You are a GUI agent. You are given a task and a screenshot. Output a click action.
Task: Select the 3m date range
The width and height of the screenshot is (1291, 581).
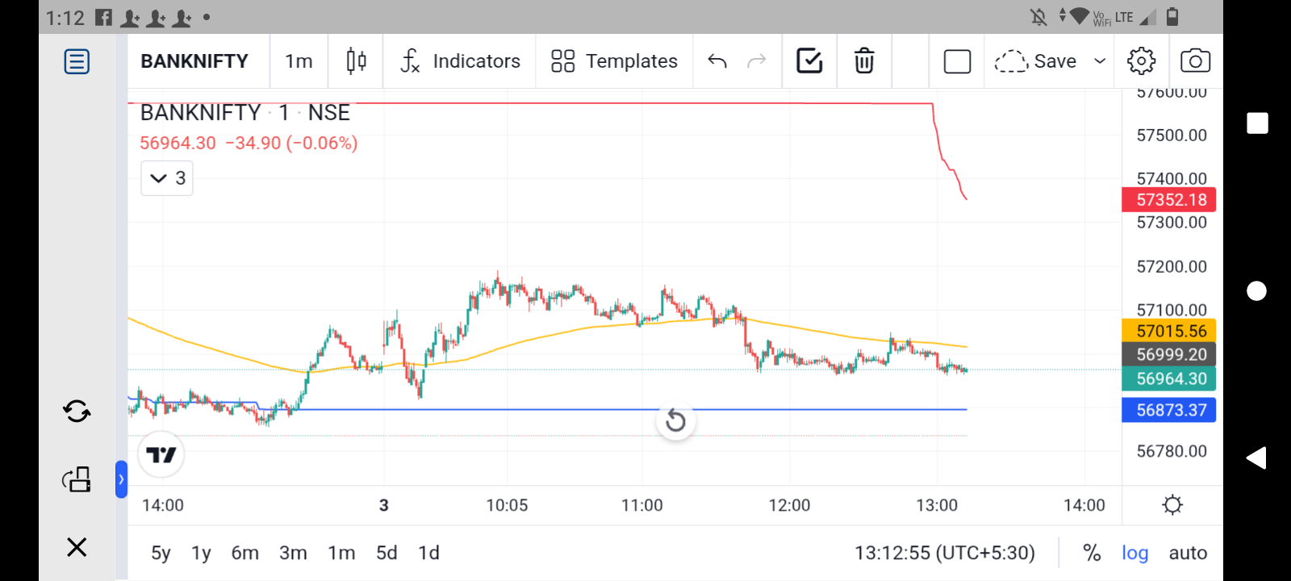293,553
